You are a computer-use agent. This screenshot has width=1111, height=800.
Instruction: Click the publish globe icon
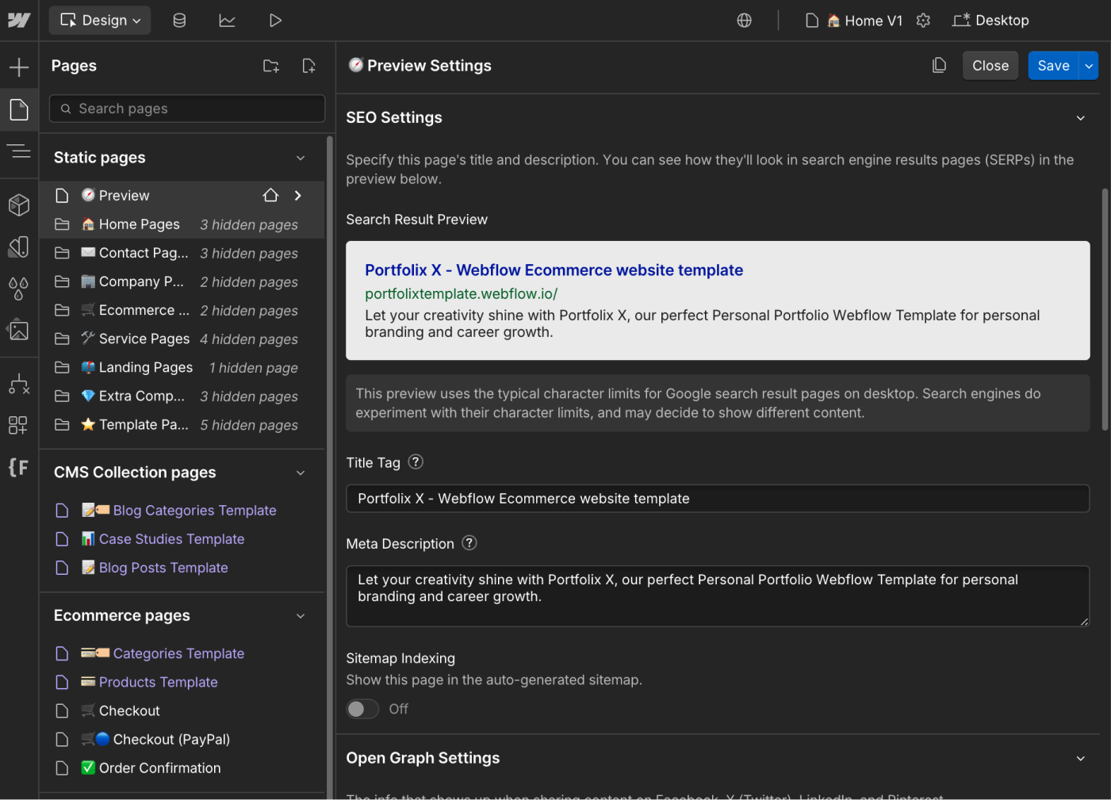(744, 20)
